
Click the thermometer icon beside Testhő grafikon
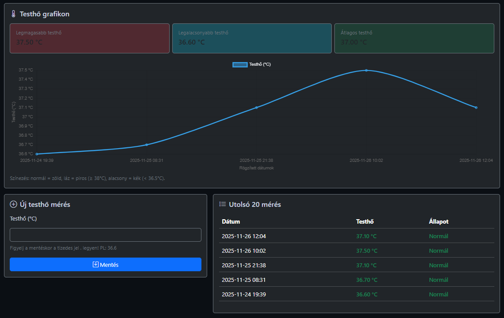point(13,14)
